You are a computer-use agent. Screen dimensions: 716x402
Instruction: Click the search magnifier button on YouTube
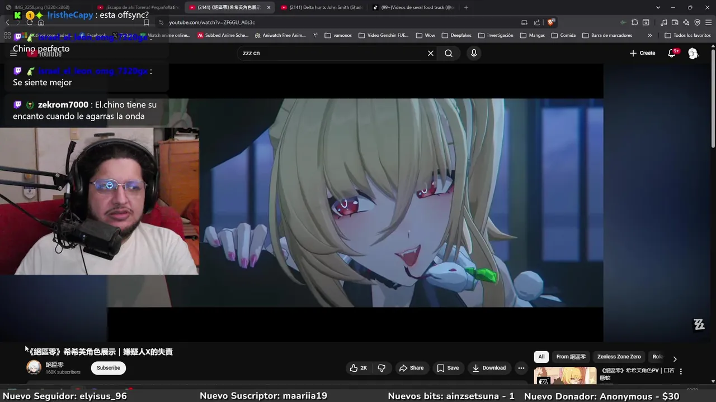pos(449,53)
